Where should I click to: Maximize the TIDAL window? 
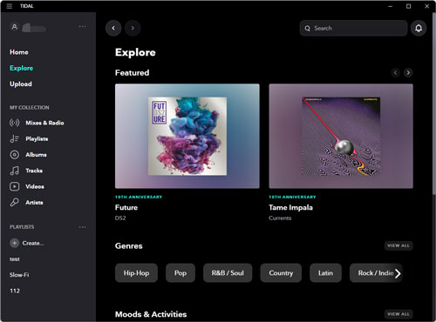coord(408,6)
